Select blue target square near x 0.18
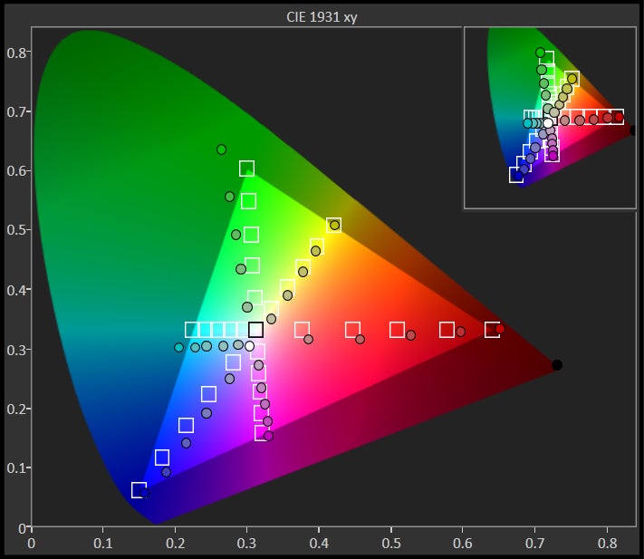Viewport: 644px width, 559px height. 162,458
